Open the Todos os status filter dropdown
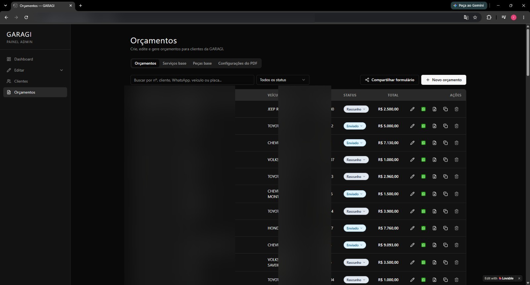This screenshot has height=285, width=530. [283, 80]
